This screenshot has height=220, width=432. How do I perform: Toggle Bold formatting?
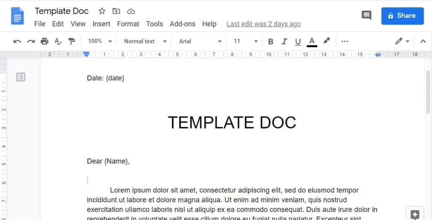coord(270,41)
